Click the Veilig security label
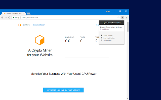161x100 pixels. point(17,17)
